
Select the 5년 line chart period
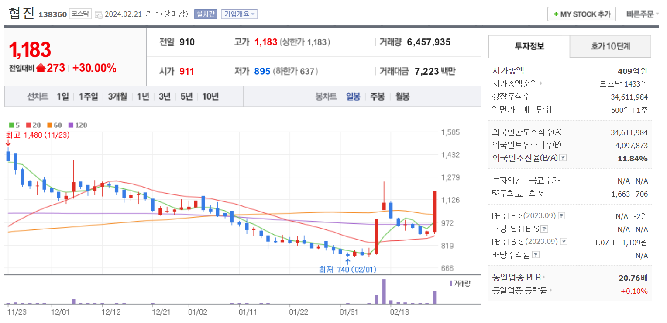[x=186, y=97]
